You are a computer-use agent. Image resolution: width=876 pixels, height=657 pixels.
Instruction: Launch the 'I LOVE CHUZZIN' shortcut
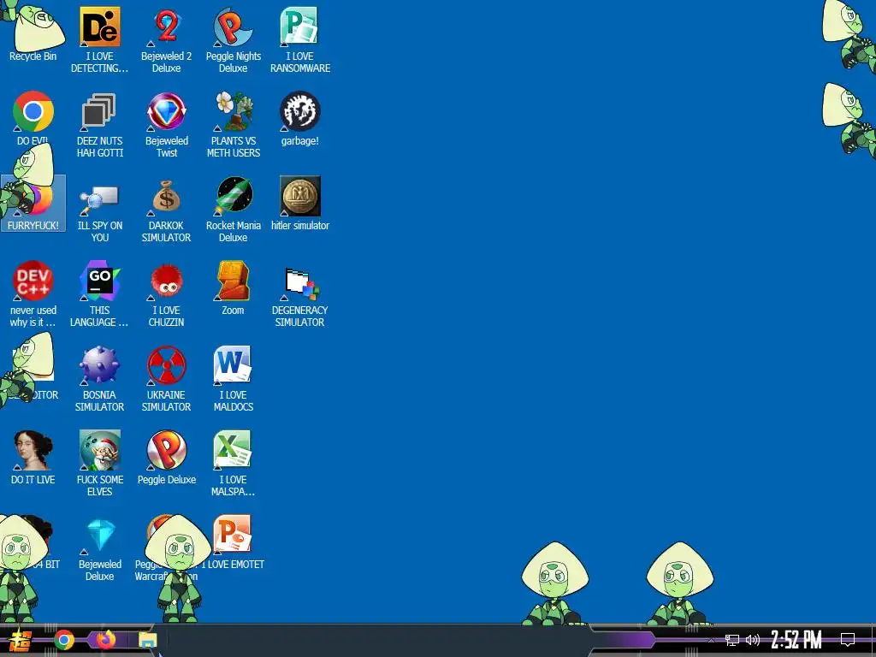(167, 293)
